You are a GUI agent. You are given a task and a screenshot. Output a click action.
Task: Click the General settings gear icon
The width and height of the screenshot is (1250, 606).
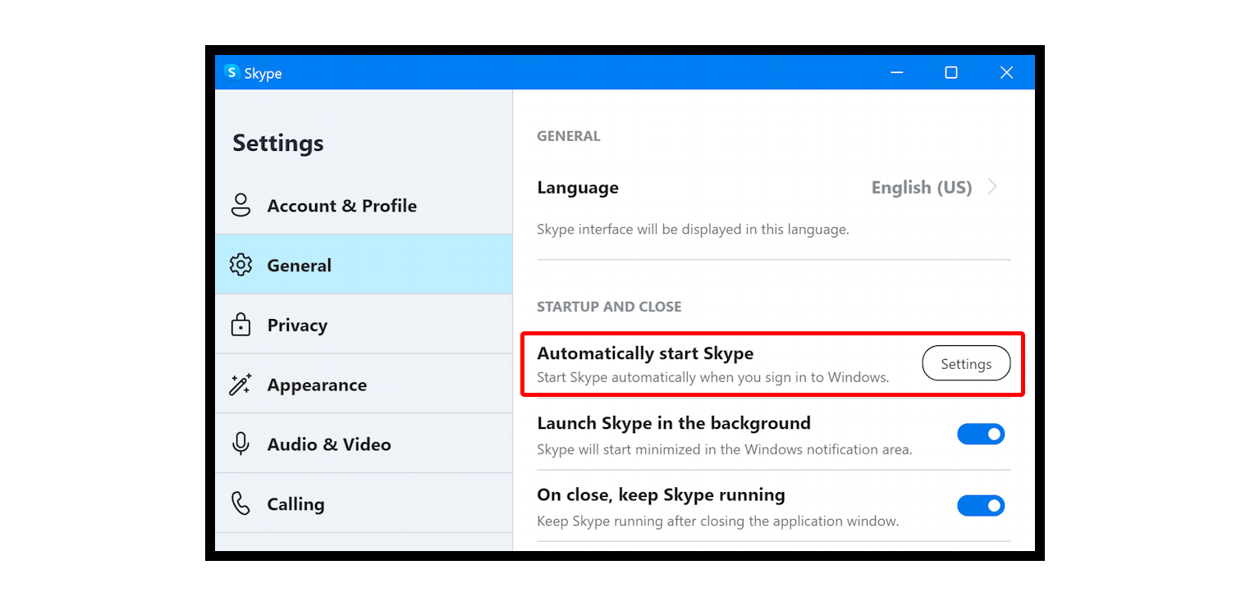(x=240, y=264)
